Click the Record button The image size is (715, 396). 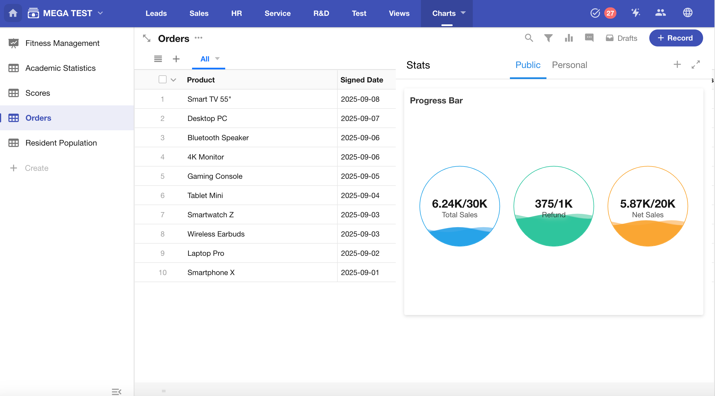(x=676, y=38)
